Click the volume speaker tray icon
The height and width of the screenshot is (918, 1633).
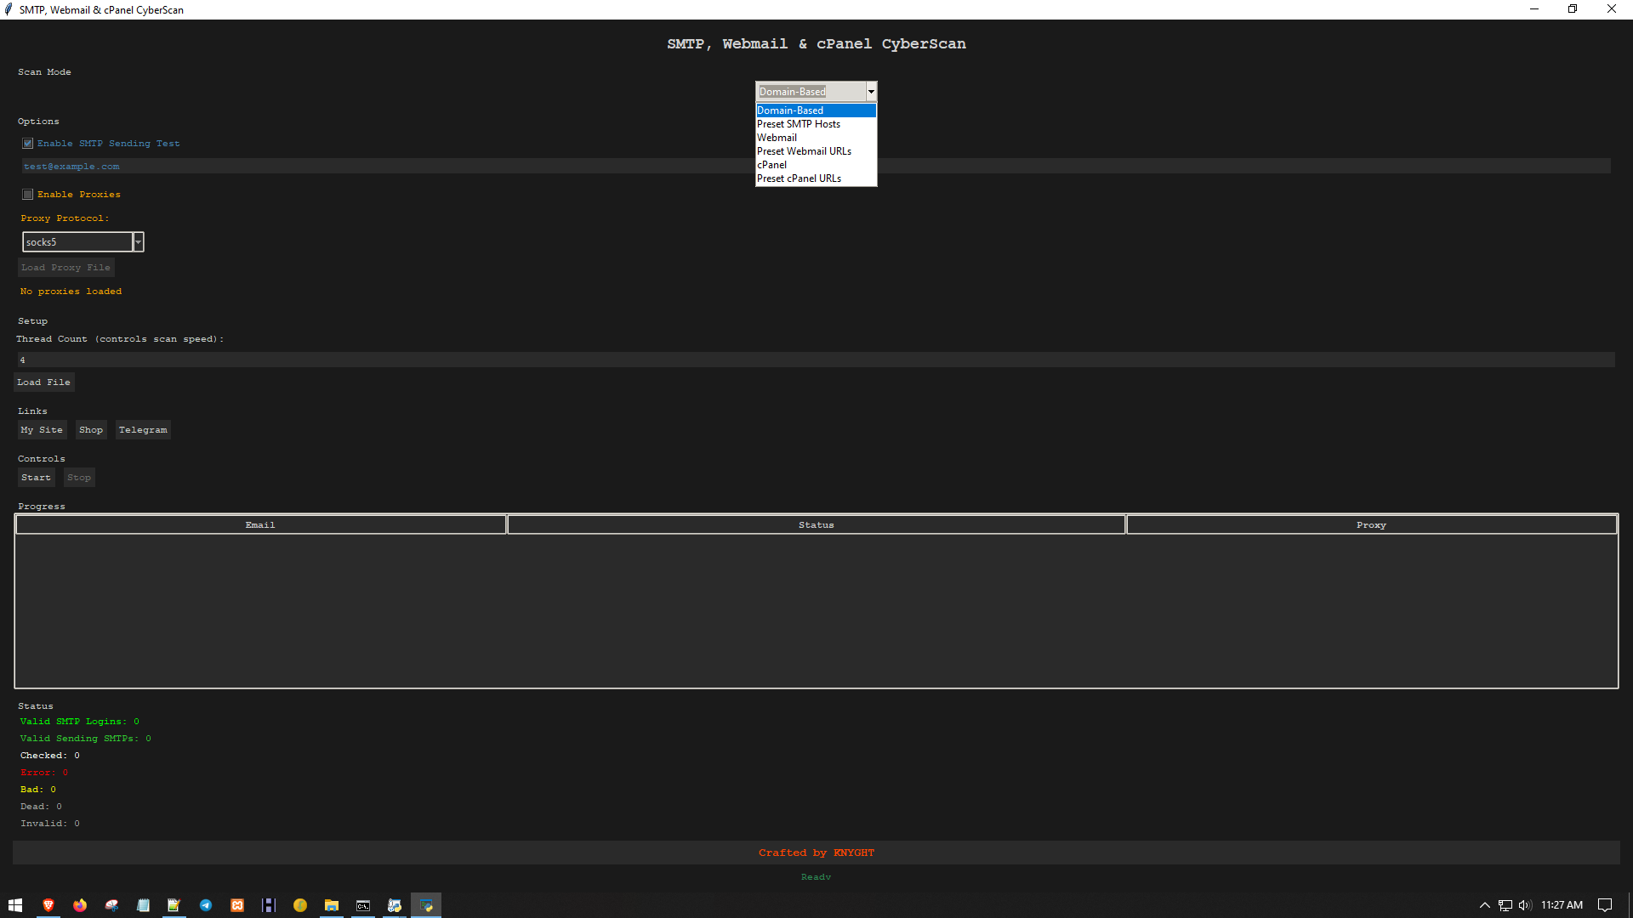tap(1524, 905)
